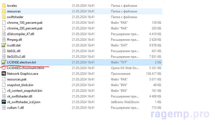Select the resources folder icon

click(4, 11)
